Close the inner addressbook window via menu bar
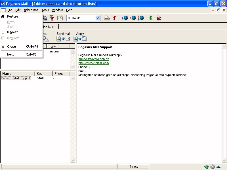Screen dimensions: 227x170 tap(224, 10)
